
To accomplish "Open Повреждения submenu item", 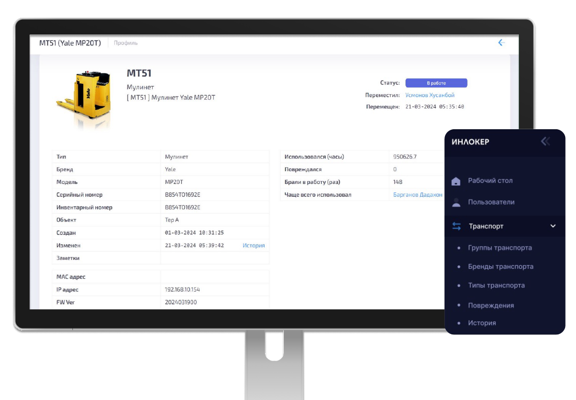I will (491, 305).
